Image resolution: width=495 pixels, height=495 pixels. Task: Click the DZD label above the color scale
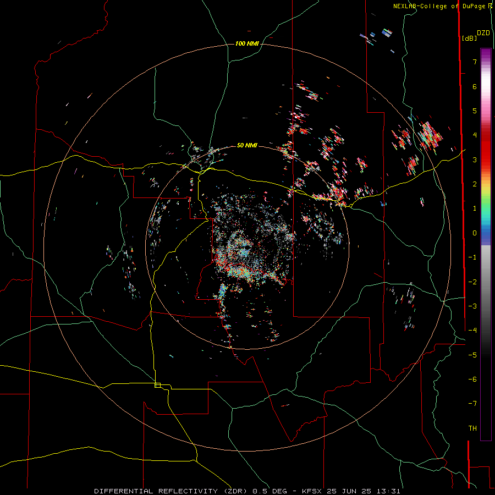(x=483, y=33)
